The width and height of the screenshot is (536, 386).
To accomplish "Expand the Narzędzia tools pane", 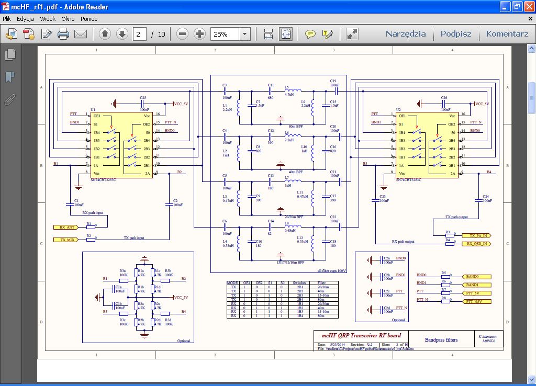I will click(x=406, y=34).
